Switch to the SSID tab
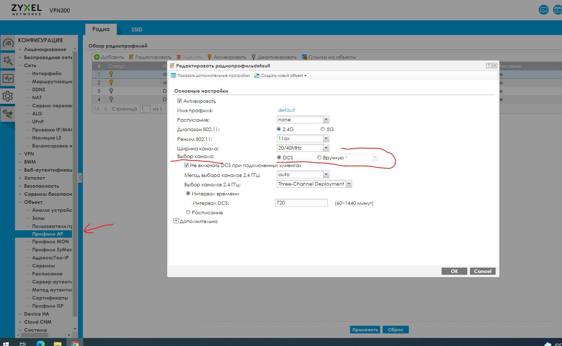Image resolution: width=562 pixels, height=346 pixels. pyautogui.click(x=136, y=30)
